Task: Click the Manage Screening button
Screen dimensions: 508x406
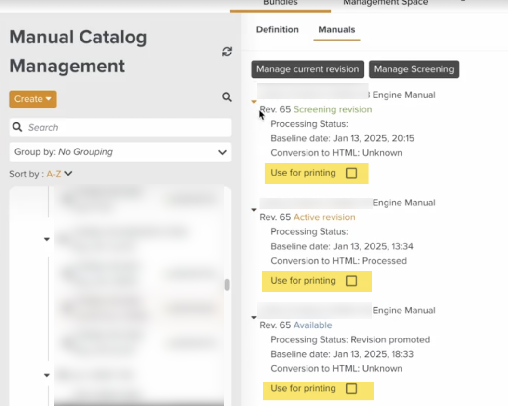Action: [414, 69]
